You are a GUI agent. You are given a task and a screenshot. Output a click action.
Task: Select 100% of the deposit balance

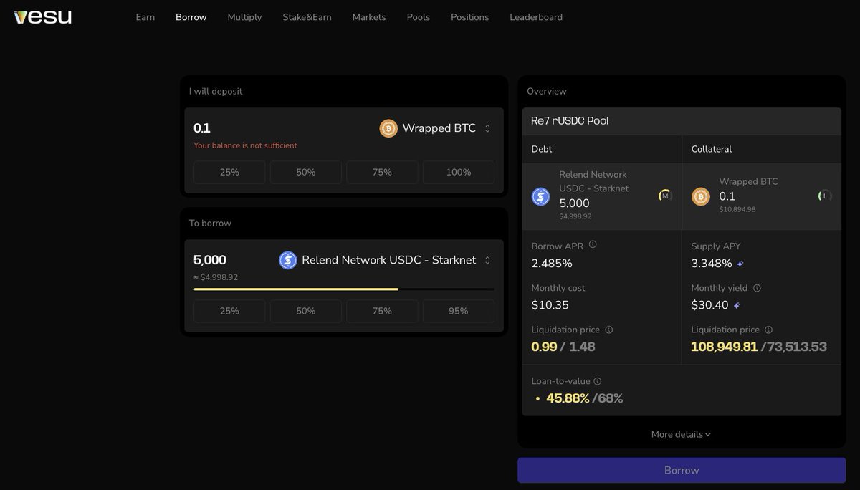pyautogui.click(x=459, y=172)
